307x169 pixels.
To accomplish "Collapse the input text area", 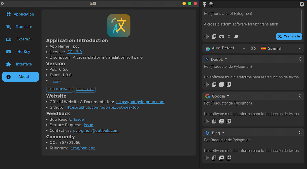I will pos(229,36).
